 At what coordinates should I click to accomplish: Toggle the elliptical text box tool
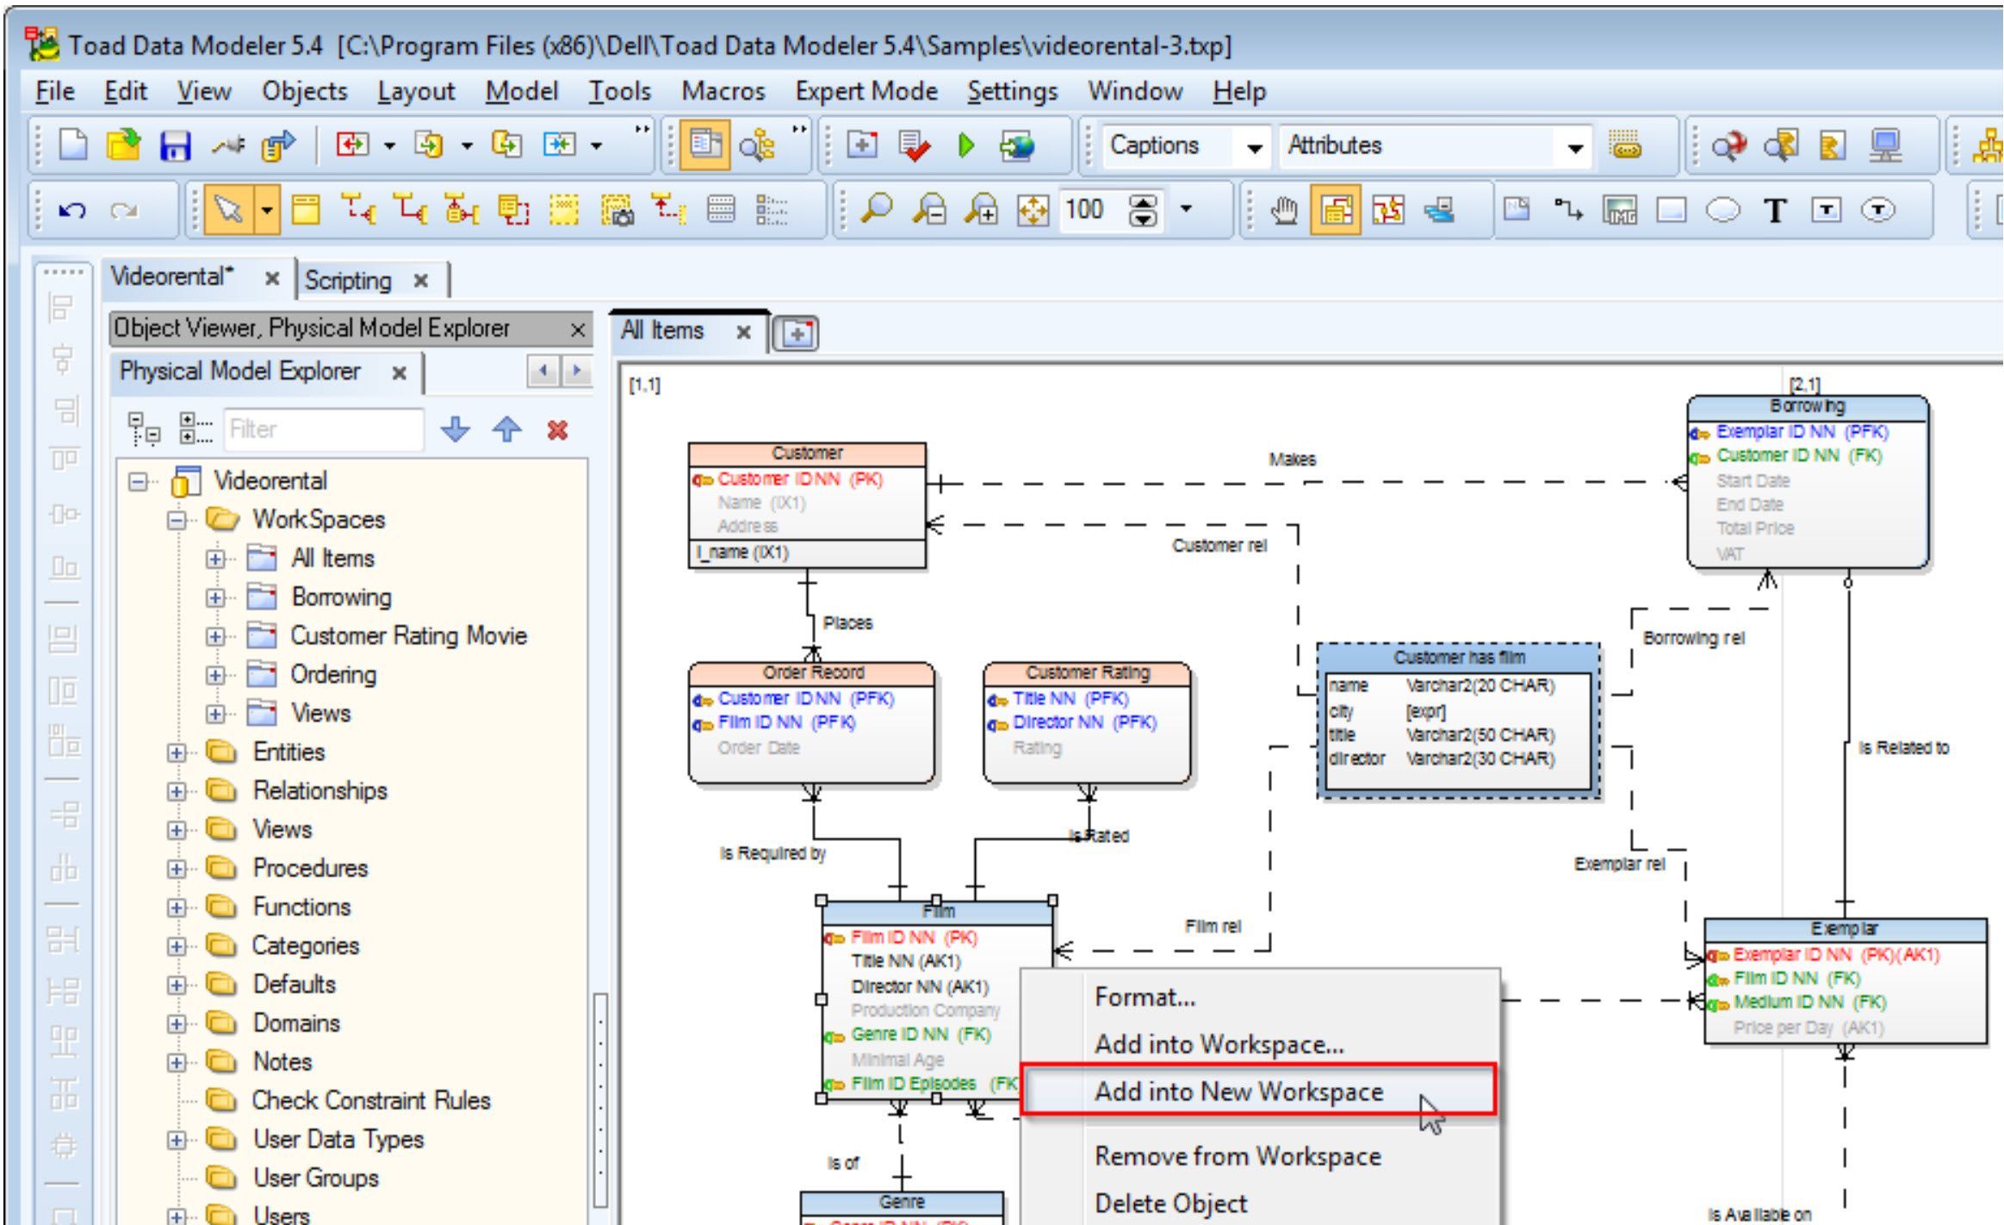coord(1878,209)
